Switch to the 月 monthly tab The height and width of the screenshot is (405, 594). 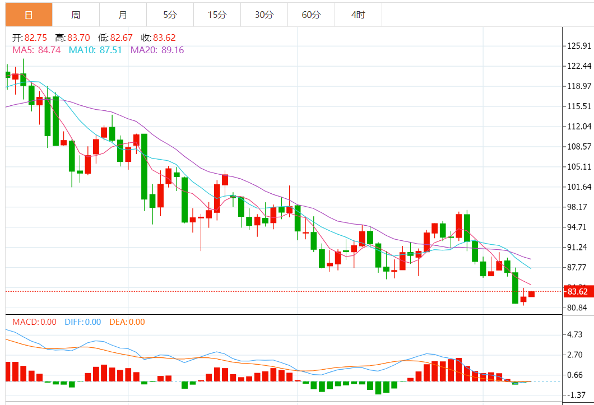coord(123,15)
